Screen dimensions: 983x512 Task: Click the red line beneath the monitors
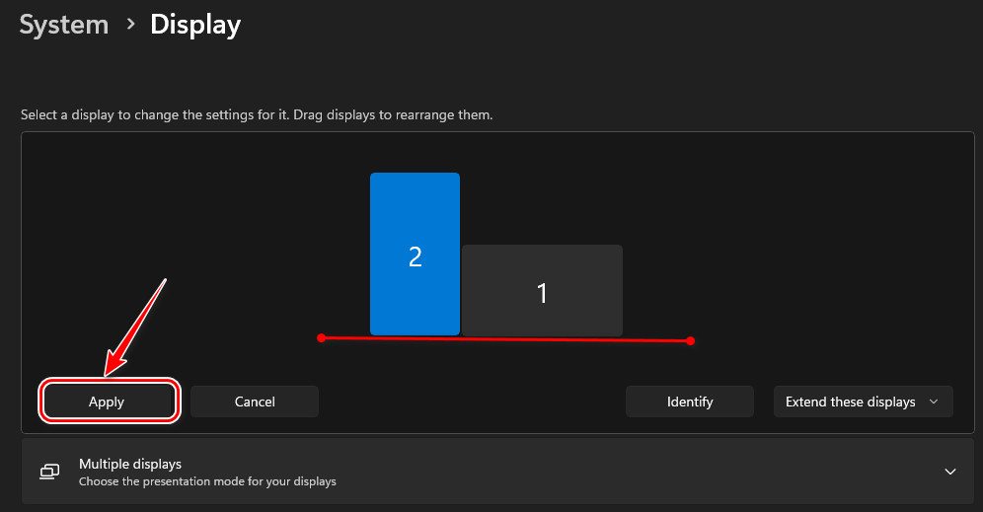pos(505,339)
